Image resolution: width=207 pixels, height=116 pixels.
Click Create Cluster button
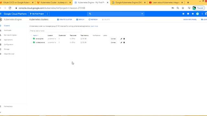65,19
